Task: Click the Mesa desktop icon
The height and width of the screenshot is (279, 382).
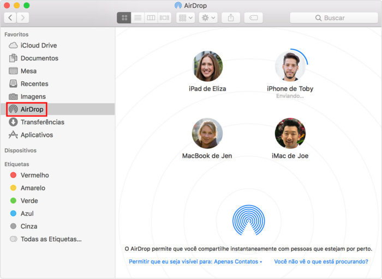Action: [13, 71]
